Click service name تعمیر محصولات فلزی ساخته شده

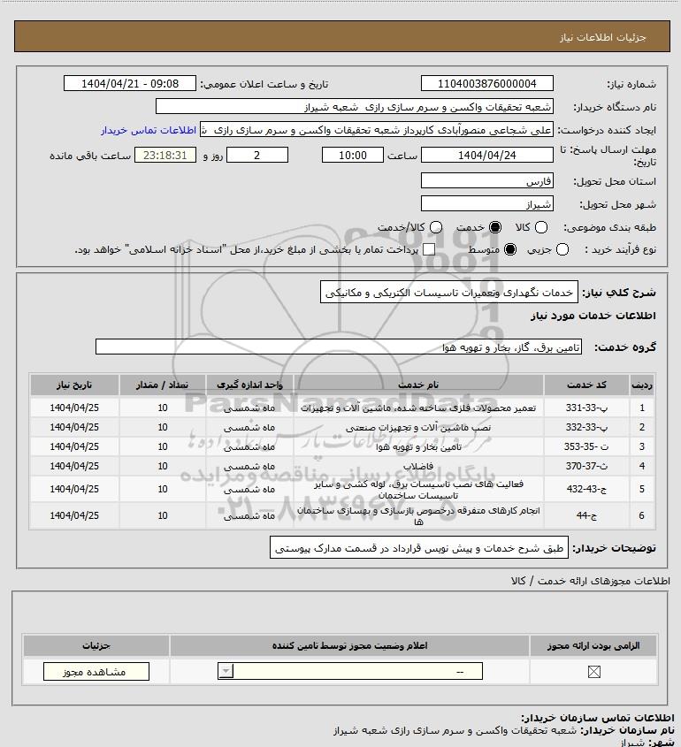coord(418,408)
